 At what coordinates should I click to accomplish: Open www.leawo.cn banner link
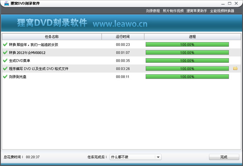click(120, 24)
